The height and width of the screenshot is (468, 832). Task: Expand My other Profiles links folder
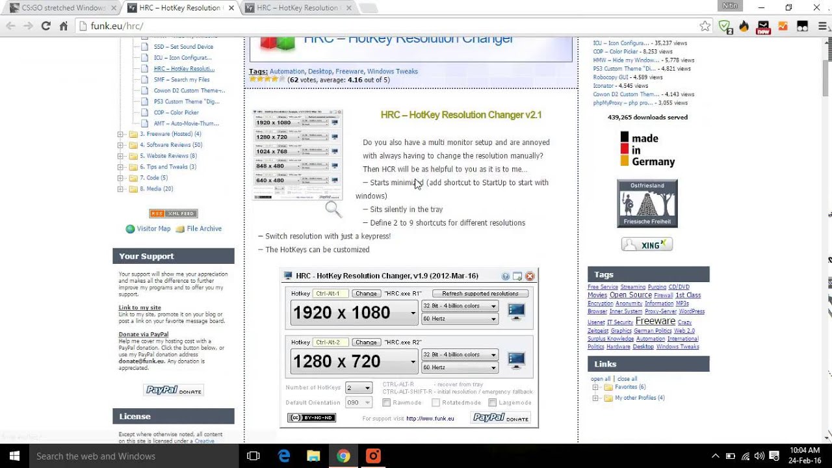(x=595, y=398)
